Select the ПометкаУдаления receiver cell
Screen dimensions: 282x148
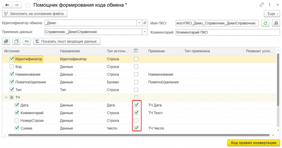click(x=164, y=82)
